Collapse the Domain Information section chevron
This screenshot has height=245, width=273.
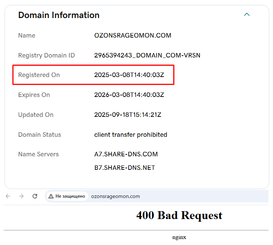click(246, 15)
